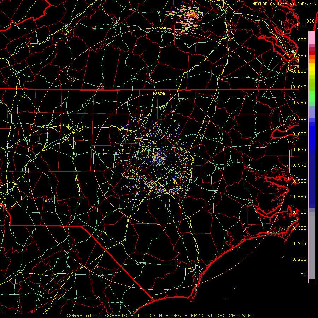Click the '[CC]' legend unit label
Screen dimensions: 318x318
coord(302,24)
